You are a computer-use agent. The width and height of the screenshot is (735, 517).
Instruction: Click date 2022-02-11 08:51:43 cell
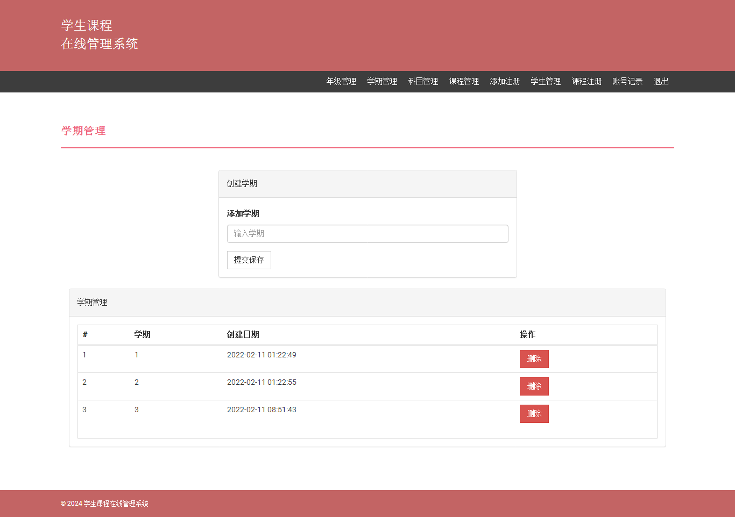(262, 410)
